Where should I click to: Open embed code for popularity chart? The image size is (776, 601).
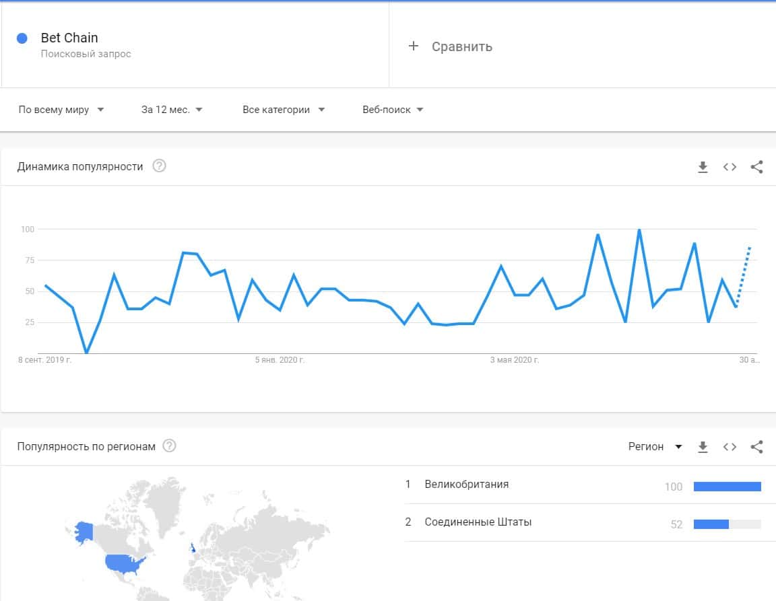pos(730,168)
